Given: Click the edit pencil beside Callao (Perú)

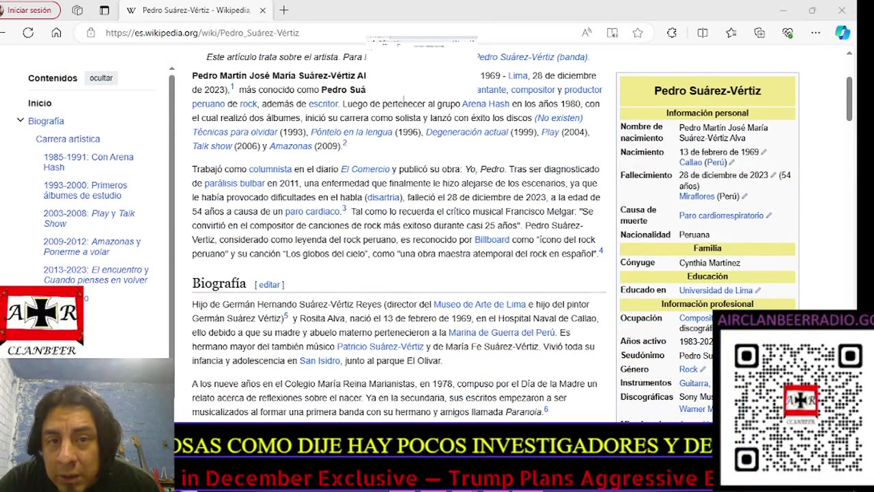Looking at the screenshot, I should [732, 163].
